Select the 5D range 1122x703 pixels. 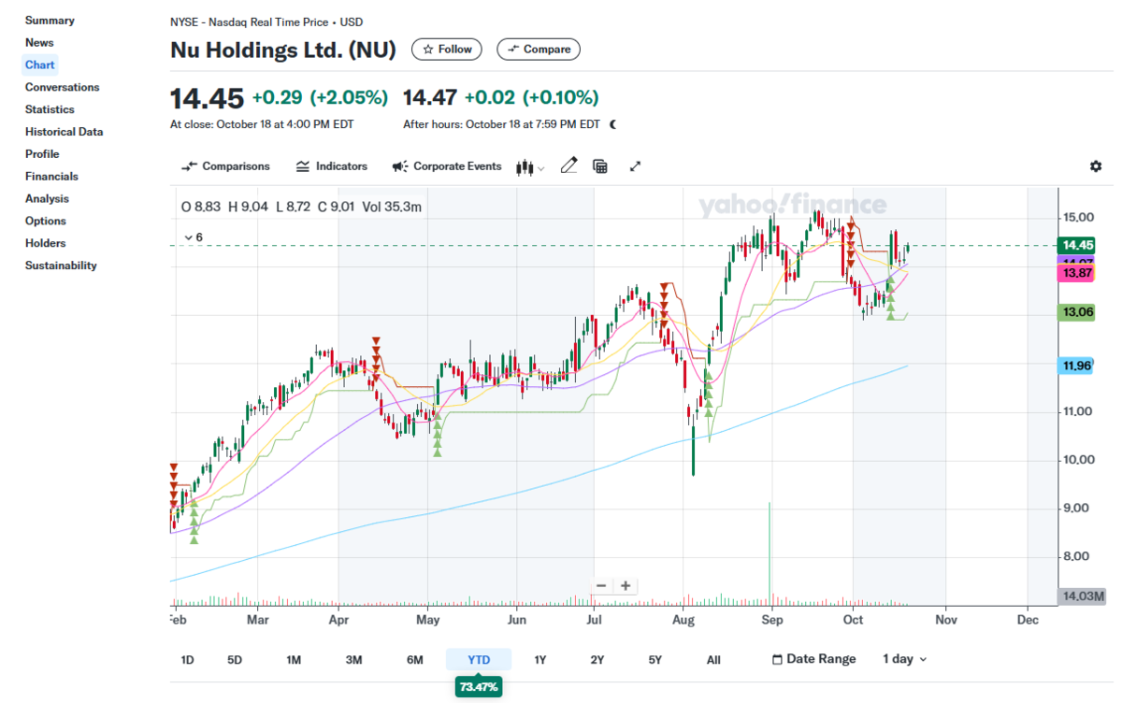point(235,660)
